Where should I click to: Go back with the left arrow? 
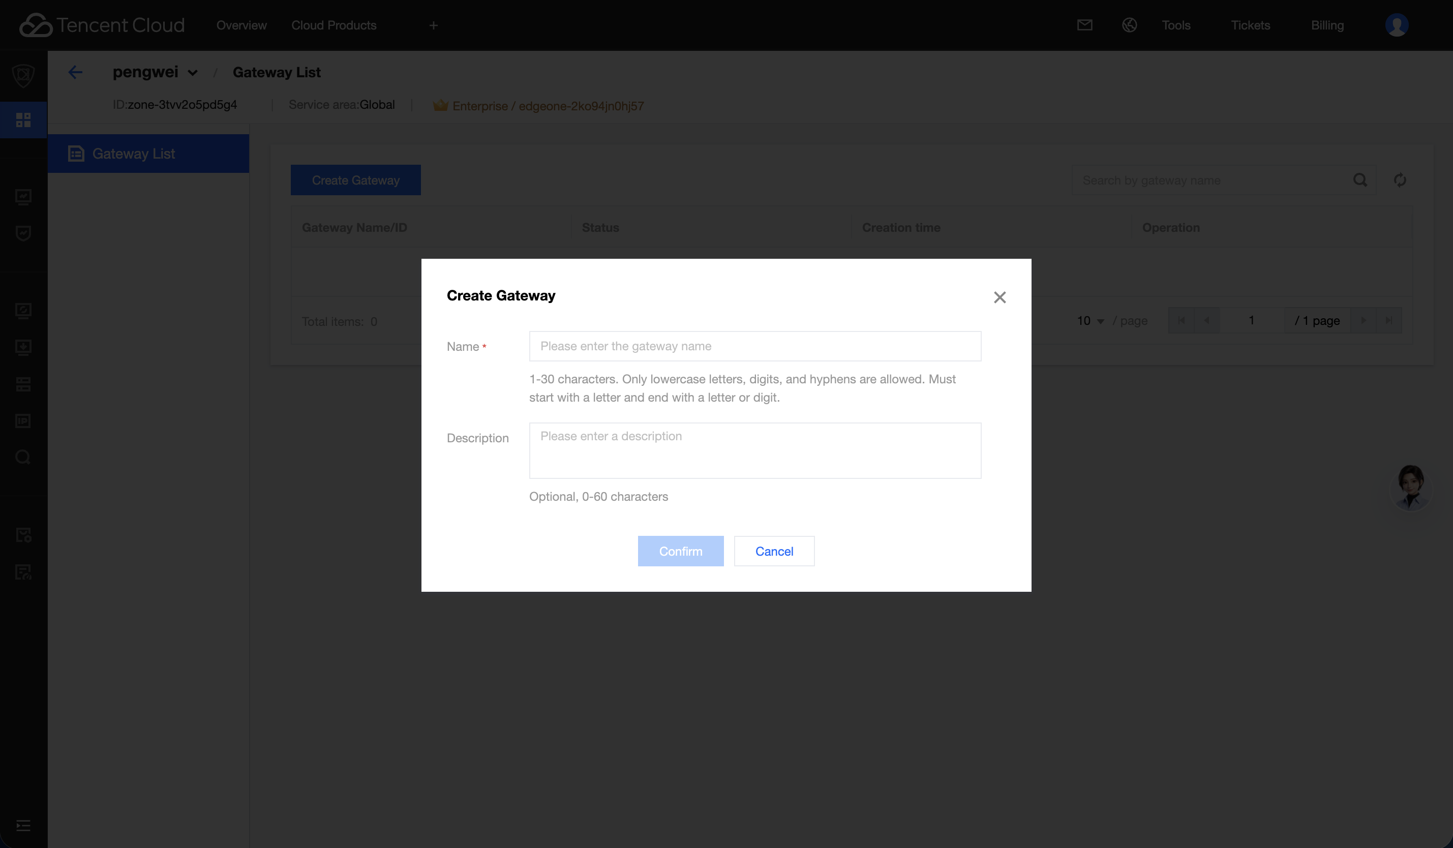[75, 72]
